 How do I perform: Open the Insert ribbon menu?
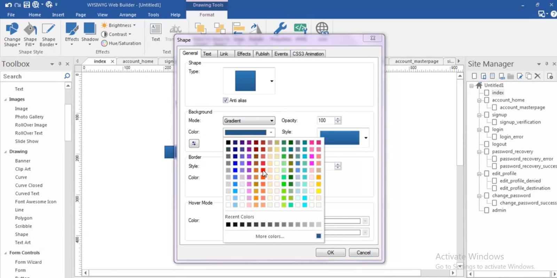coord(58,15)
